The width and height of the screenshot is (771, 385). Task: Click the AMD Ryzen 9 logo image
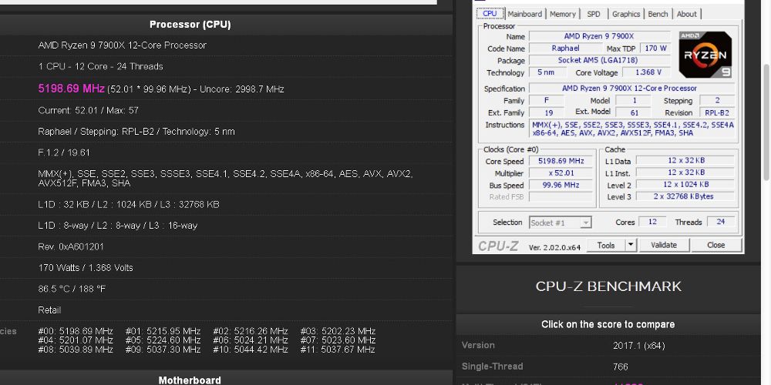[x=705, y=55]
